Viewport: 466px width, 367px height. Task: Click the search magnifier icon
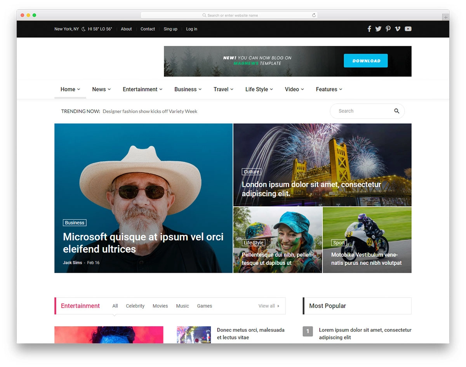(396, 111)
